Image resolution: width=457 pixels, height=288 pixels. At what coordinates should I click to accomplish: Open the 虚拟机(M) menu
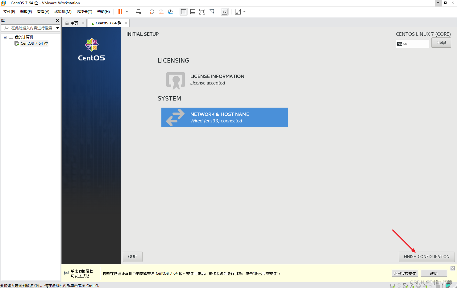(63, 12)
